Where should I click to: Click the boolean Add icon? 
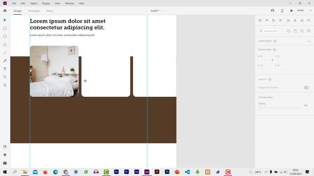click(288, 31)
